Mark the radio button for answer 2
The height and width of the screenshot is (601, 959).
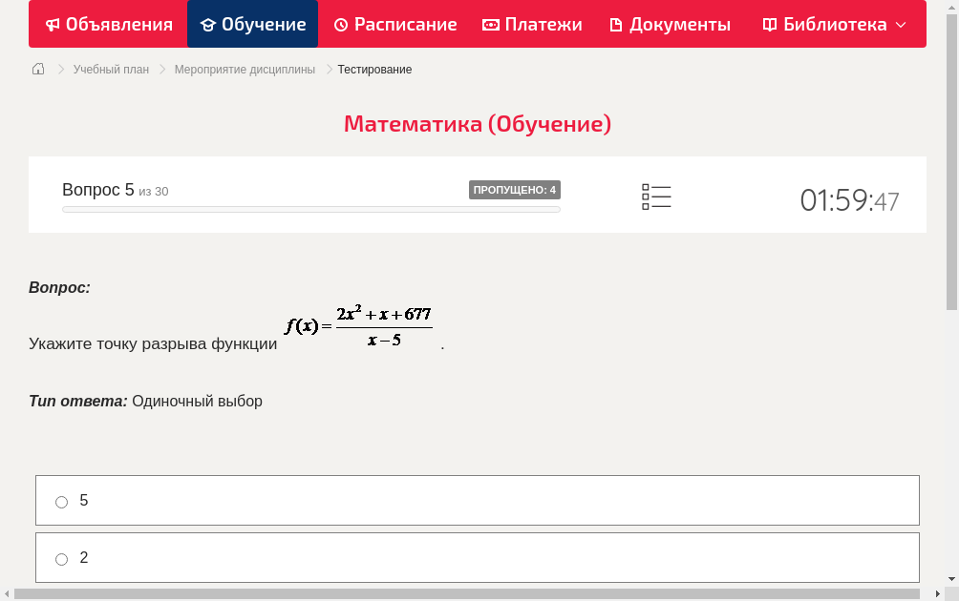point(61,559)
